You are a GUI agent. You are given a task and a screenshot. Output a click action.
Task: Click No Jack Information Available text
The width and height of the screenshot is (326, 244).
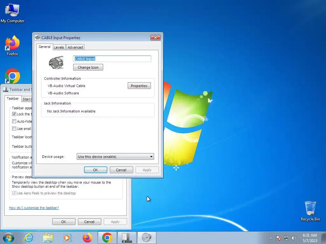(x=71, y=111)
